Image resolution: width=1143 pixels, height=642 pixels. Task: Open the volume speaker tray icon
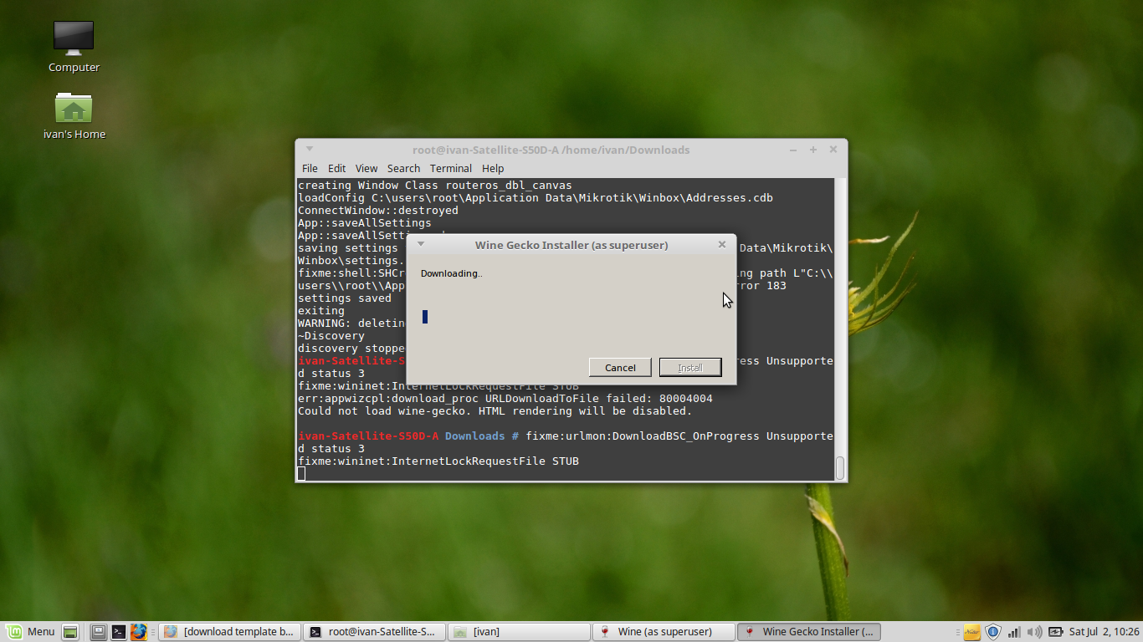[1033, 632]
